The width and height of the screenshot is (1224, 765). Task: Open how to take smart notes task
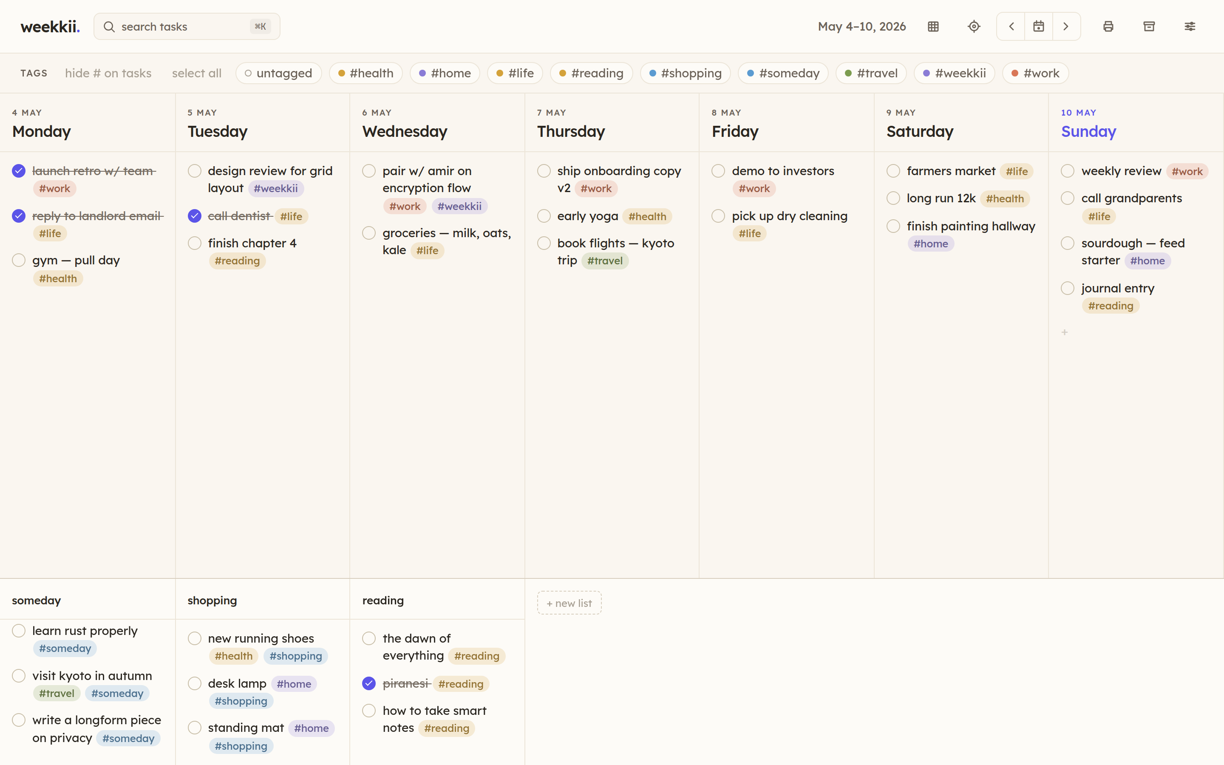(434, 720)
